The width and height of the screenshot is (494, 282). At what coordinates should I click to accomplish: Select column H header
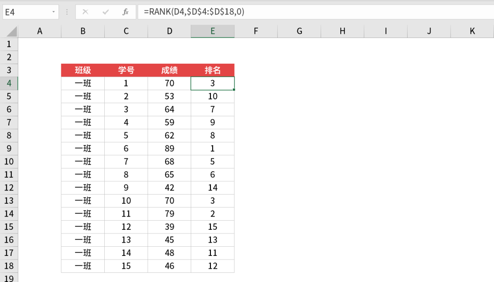click(342, 31)
